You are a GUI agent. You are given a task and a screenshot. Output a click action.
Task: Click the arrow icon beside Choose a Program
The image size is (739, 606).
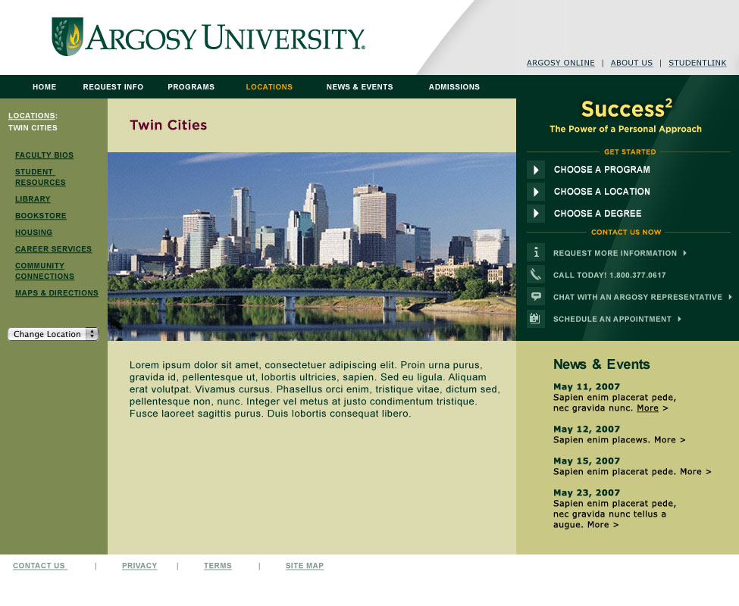pos(536,170)
